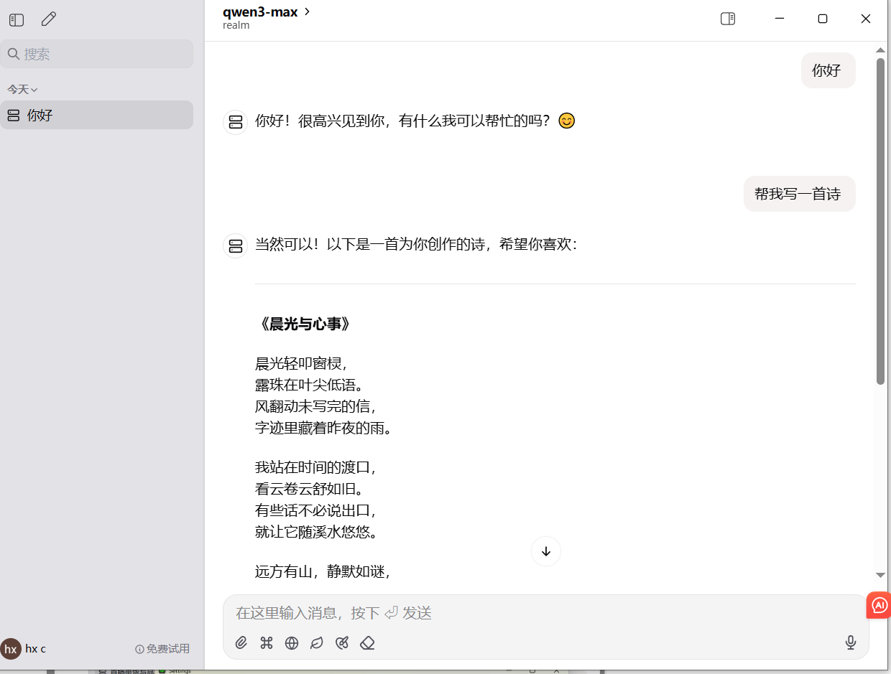891x674 pixels.
Task: Open the hx c account menu
Action: coord(24,649)
